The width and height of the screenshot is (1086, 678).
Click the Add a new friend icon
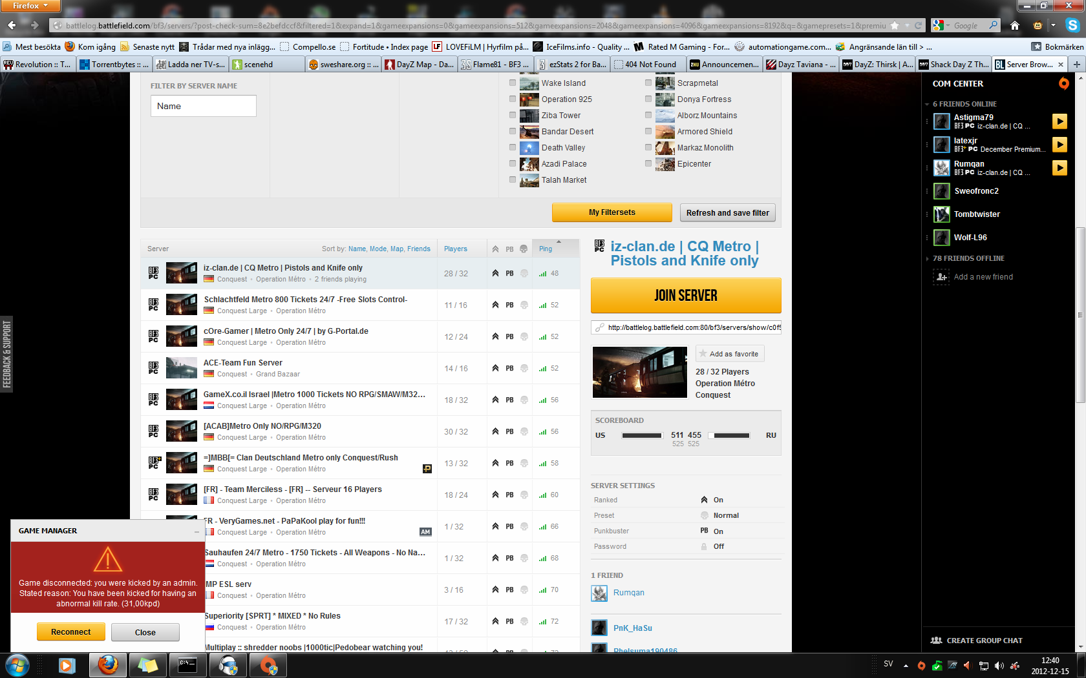[941, 277]
